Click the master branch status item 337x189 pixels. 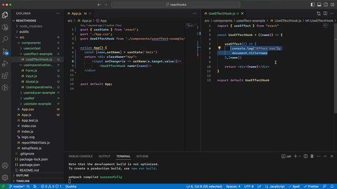[x=17, y=186]
